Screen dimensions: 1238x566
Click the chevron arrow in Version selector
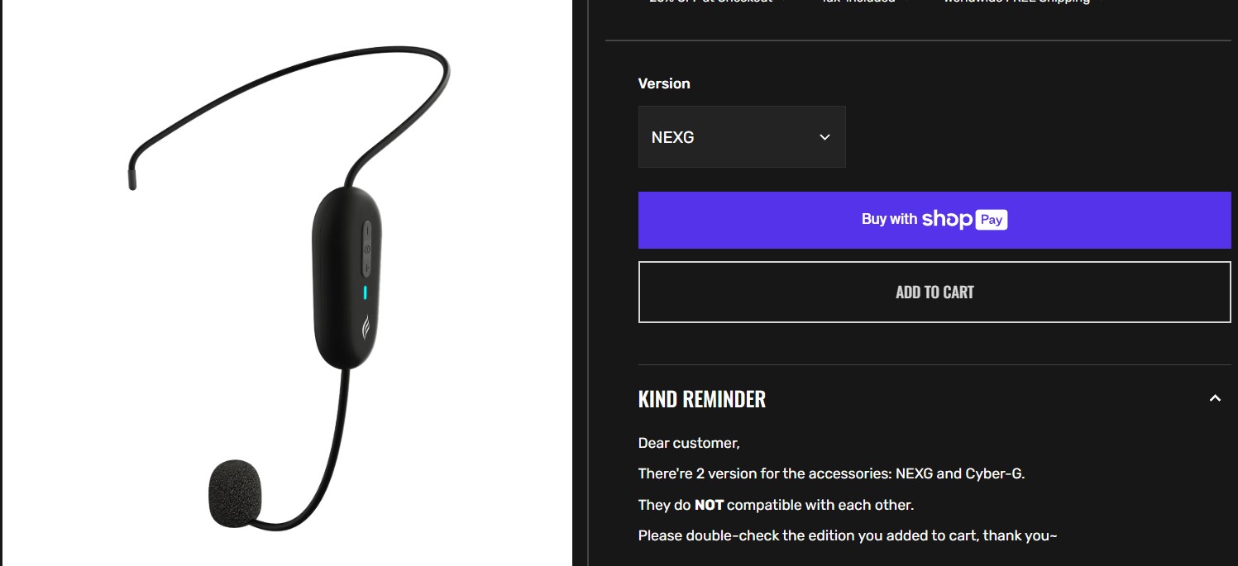click(x=825, y=137)
